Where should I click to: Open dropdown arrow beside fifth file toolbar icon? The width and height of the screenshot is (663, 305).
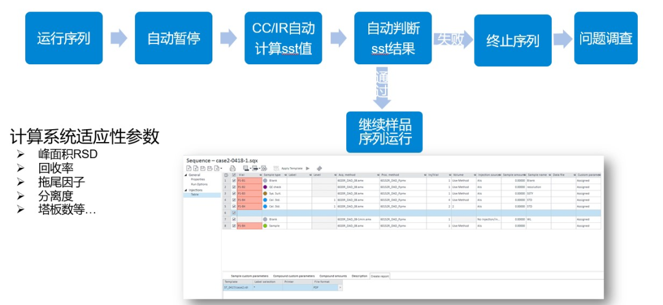click(x=221, y=168)
